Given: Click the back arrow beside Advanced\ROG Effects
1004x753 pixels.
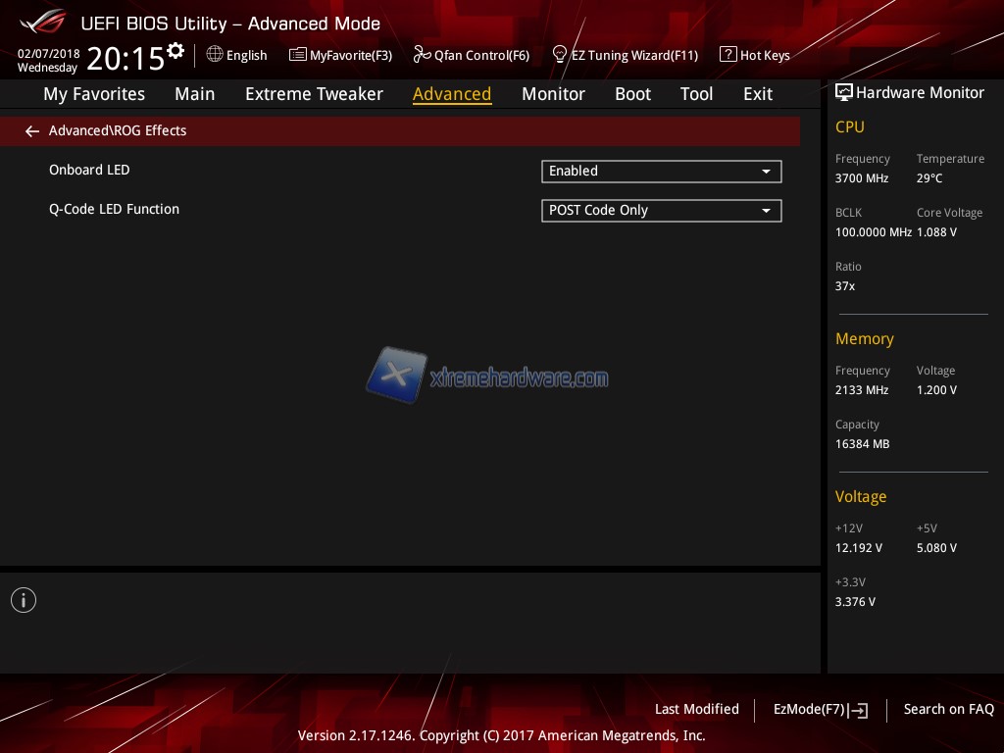Looking at the screenshot, I should pos(32,131).
